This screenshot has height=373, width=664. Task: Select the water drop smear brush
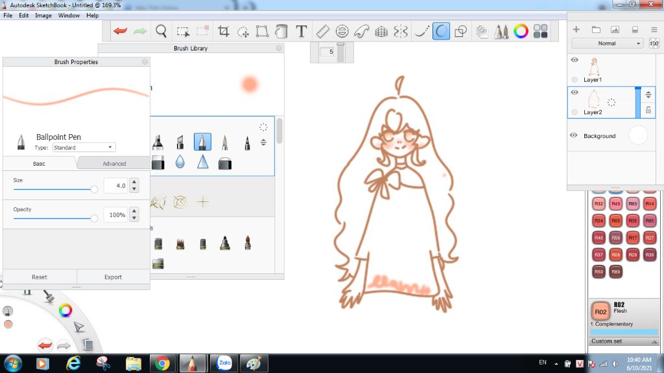click(x=180, y=162)
